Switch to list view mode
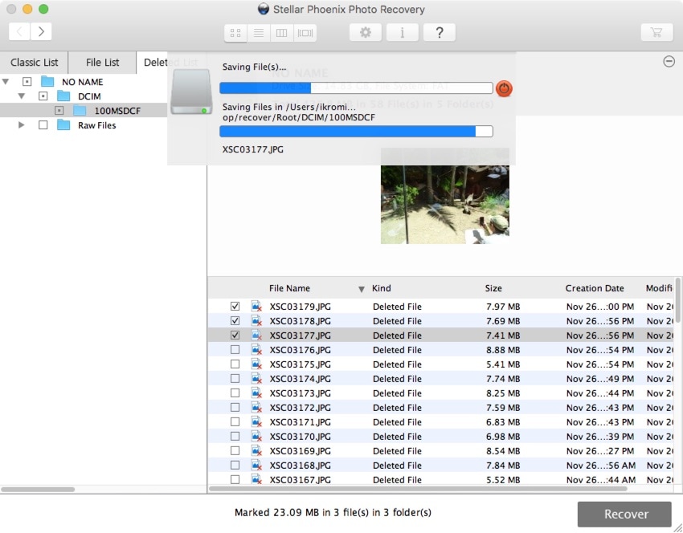The width and height of the screenshot is (683, 533). click(259, 33)
